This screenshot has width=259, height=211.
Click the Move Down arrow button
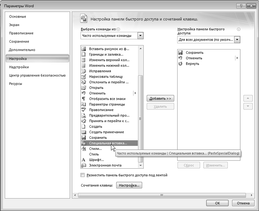(248, 106)
